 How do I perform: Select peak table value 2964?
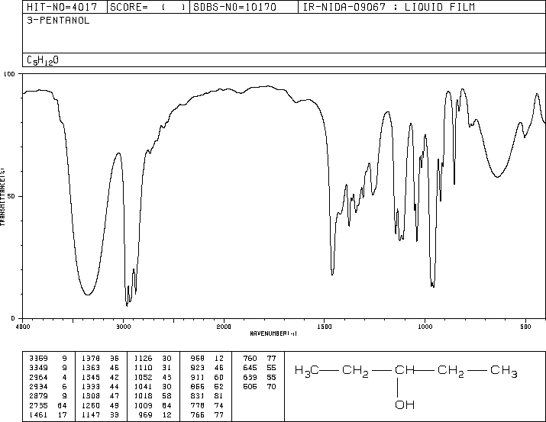tap(38, 377)
